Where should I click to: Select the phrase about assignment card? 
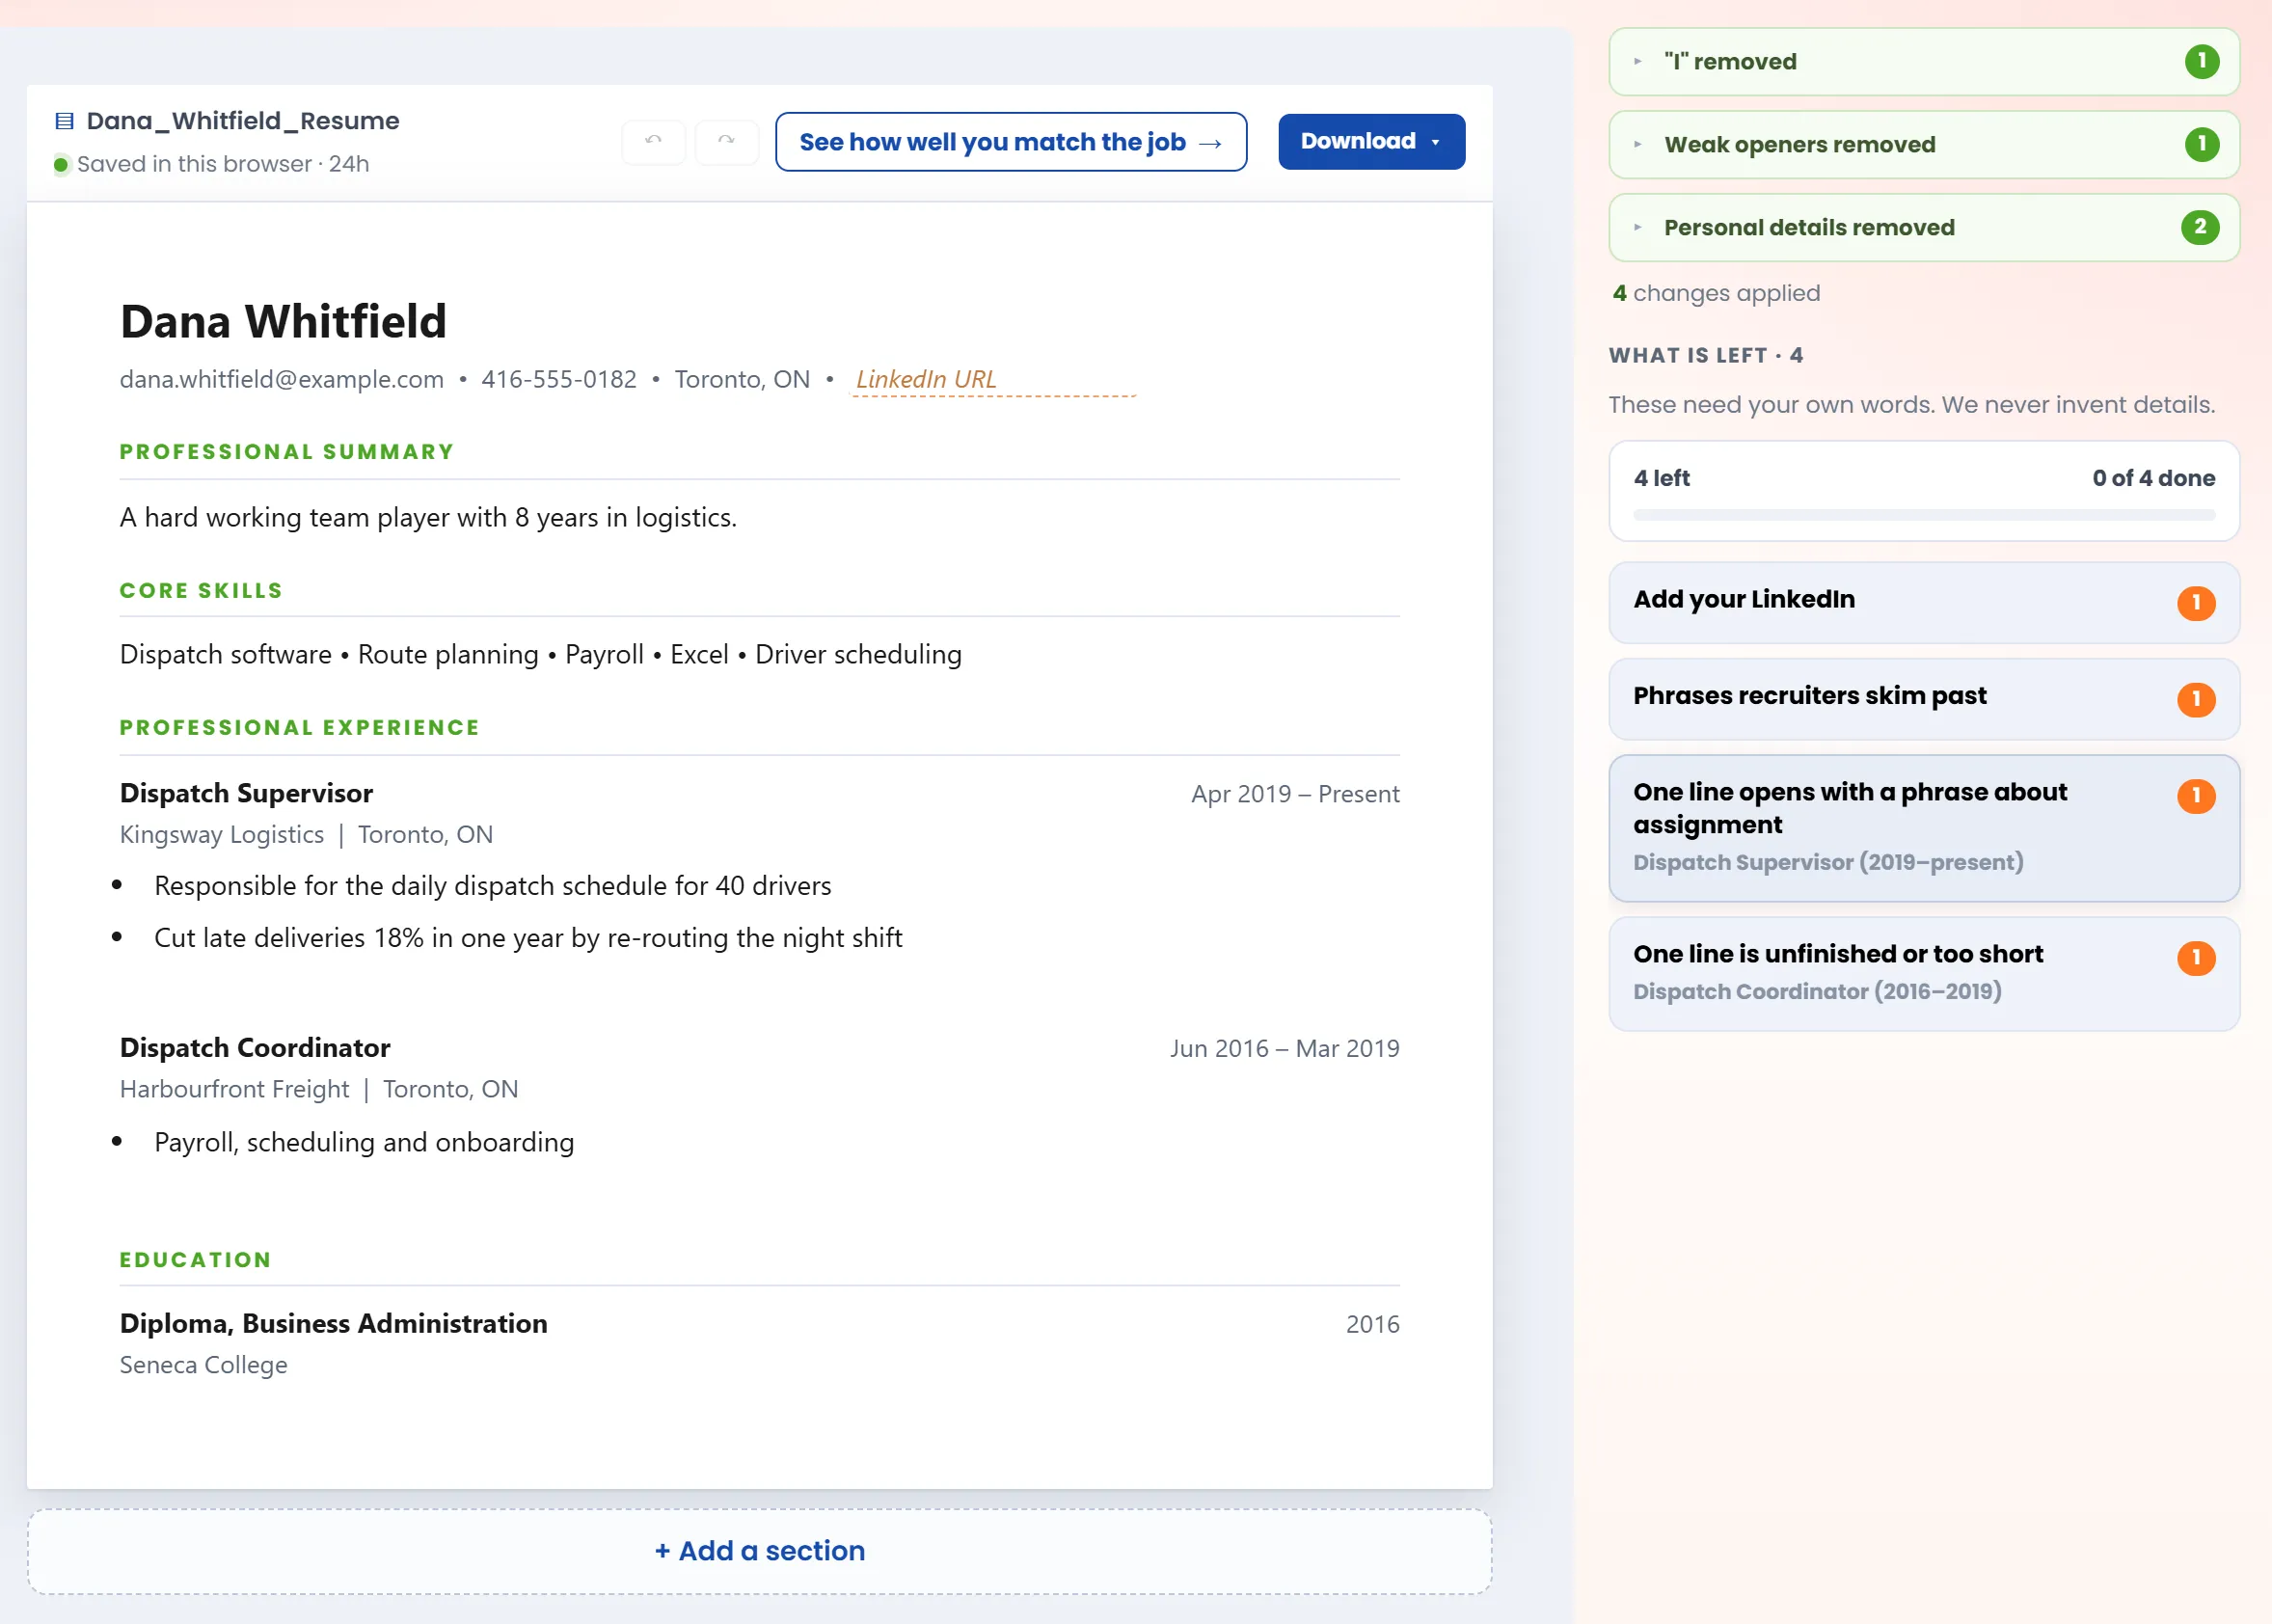1923,828
